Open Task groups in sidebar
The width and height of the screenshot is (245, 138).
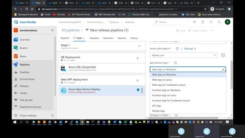(x=26, y=100)
